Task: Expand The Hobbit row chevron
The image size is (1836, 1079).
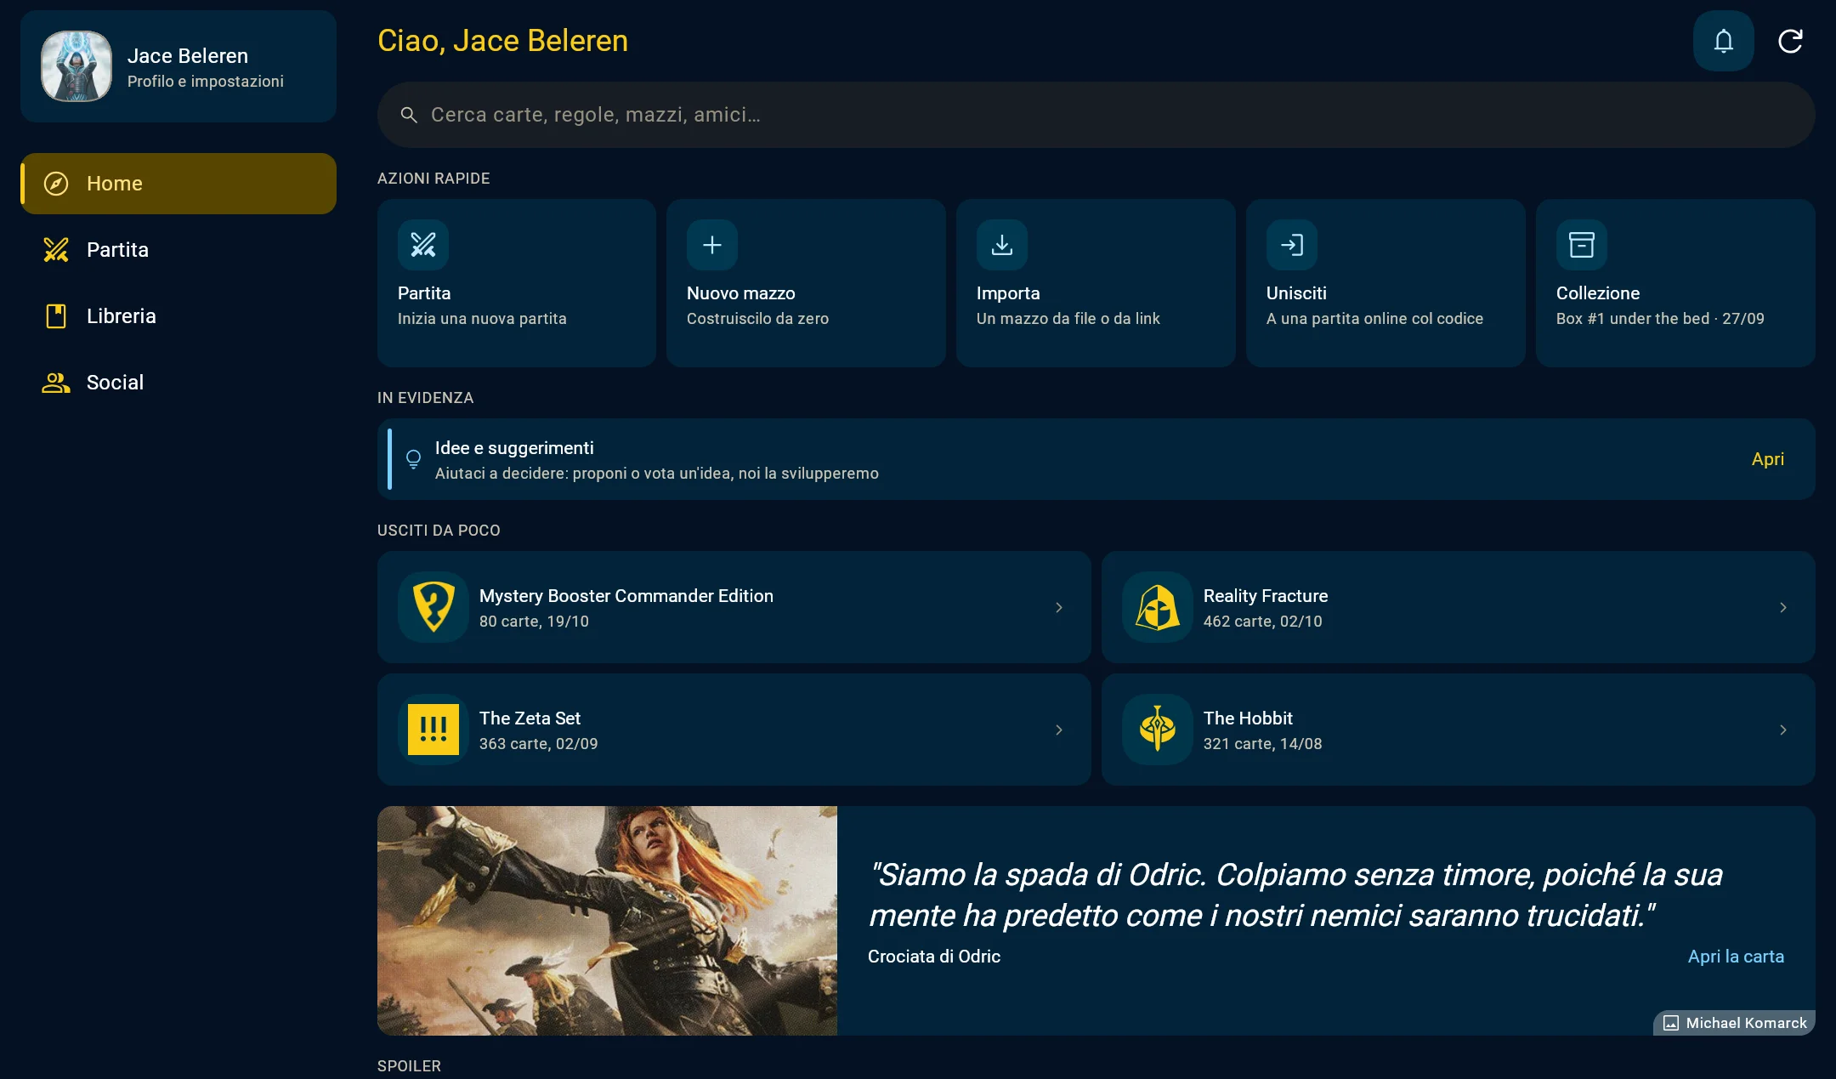Action: point(1783,730)
